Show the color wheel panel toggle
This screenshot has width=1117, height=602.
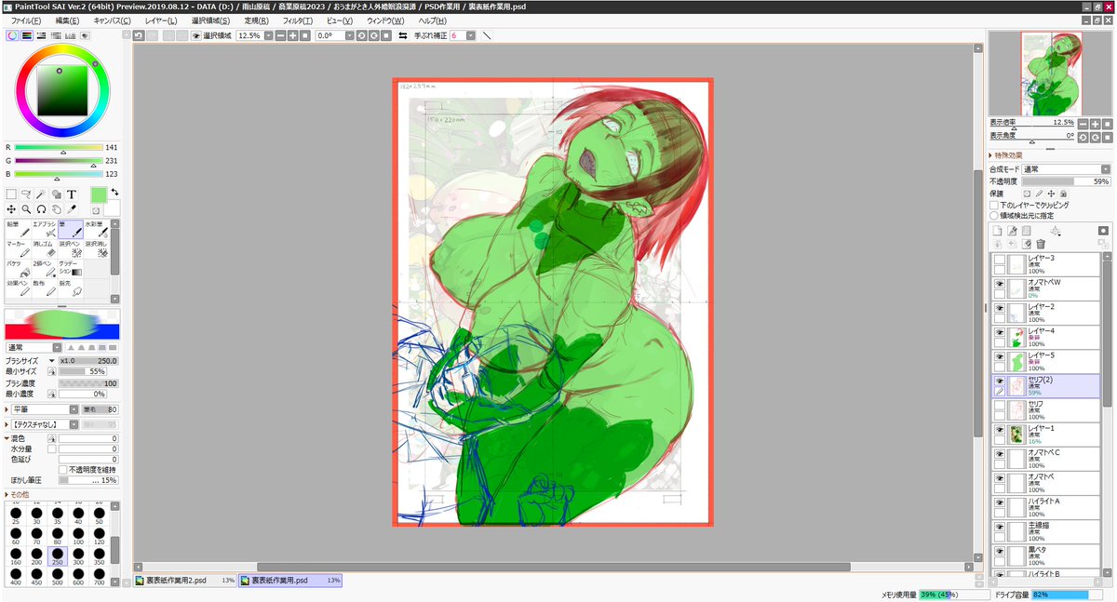pyautogui.click(x=12, y=35)
